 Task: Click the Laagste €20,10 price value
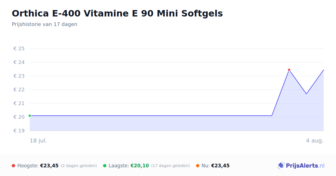click(x=140, y=166)
